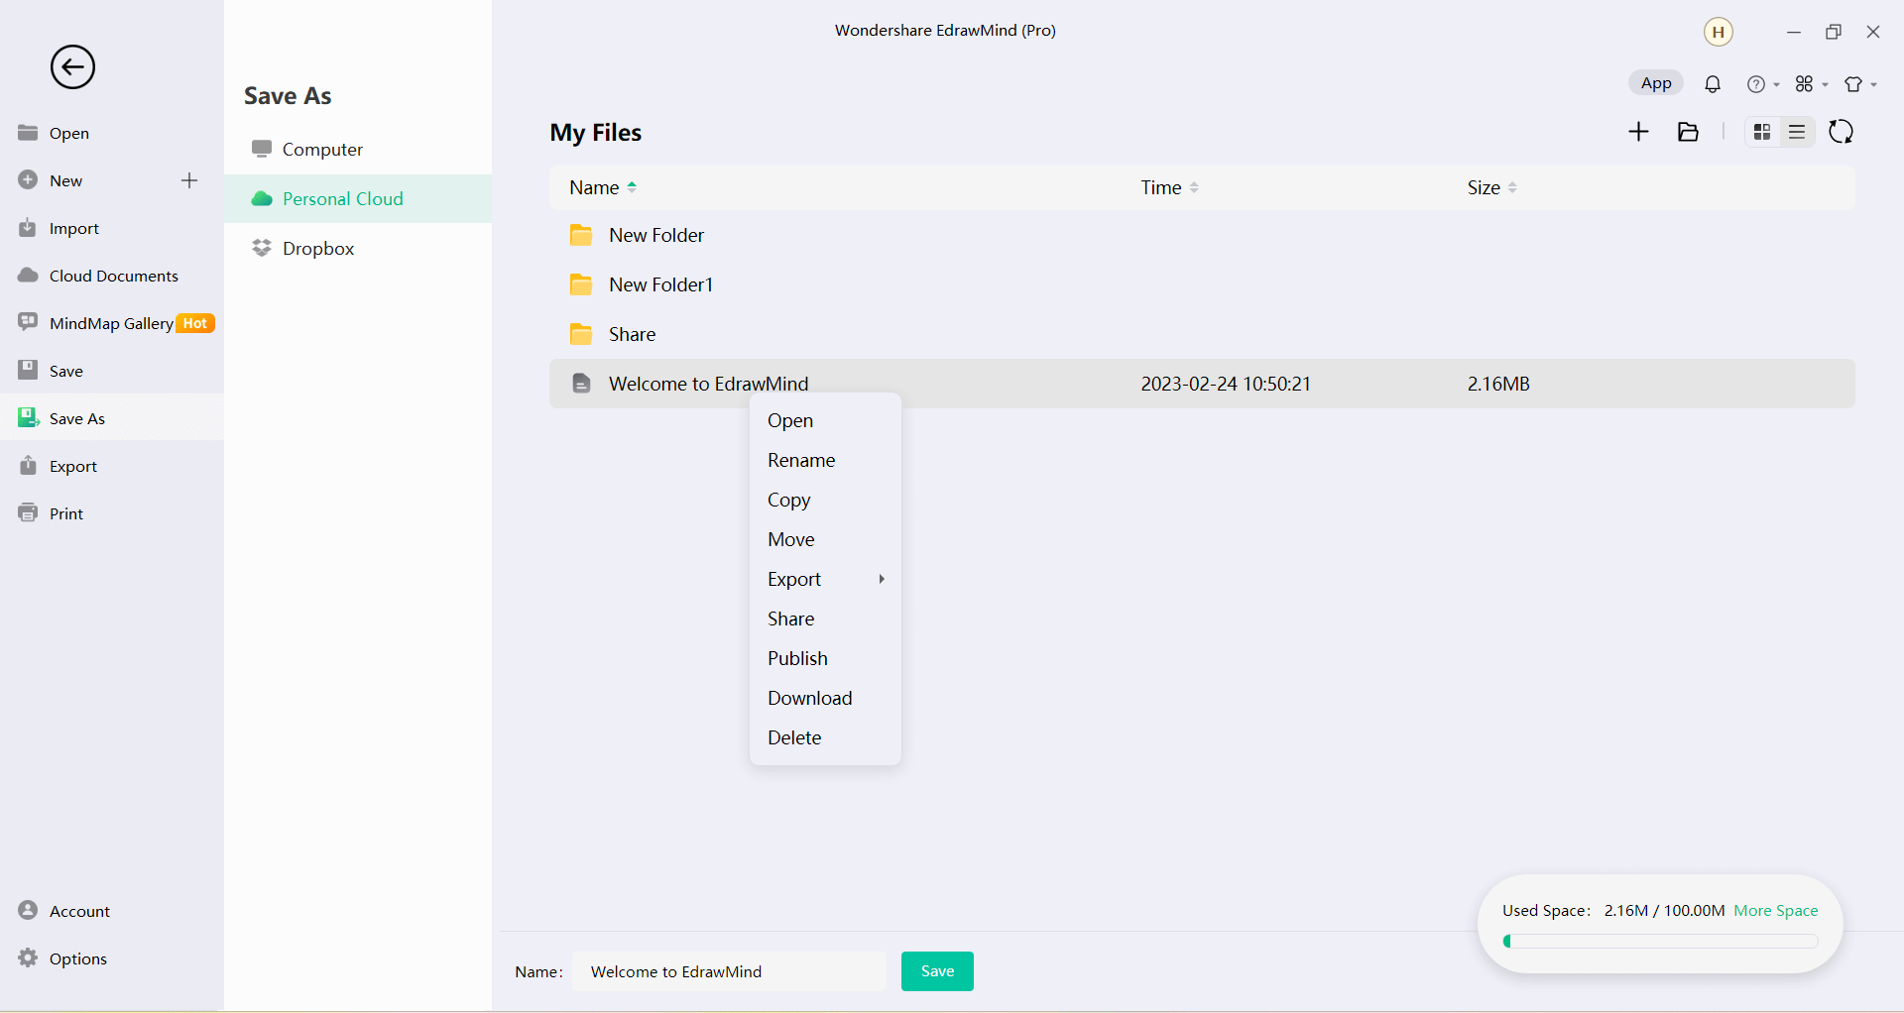This screenshot has height=1013, width=1904.
Task: Click the Share folder icon
Action: (x=581, y=334)
